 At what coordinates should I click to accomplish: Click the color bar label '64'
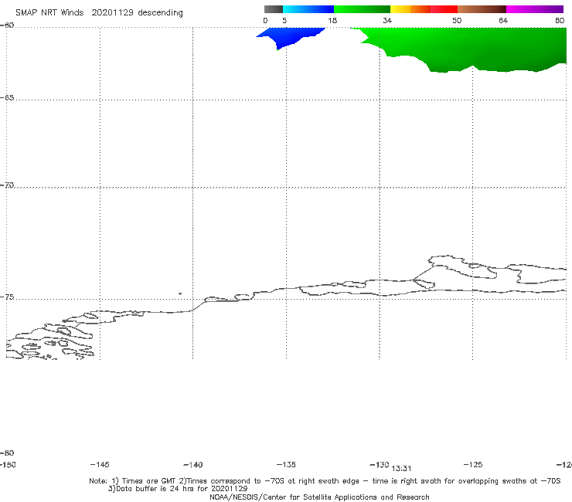[503, 20]
